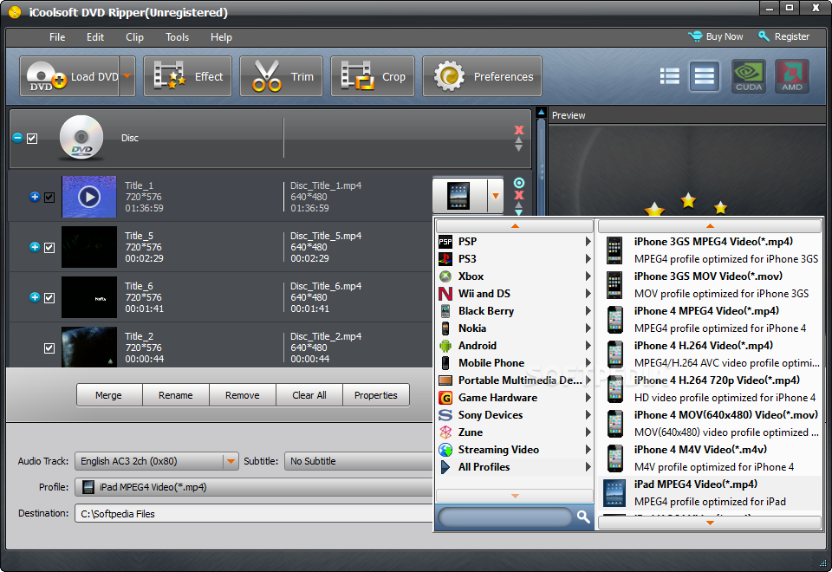Open the Clip menu
This screenshot has width=832, height=572.
click(135, 37)
